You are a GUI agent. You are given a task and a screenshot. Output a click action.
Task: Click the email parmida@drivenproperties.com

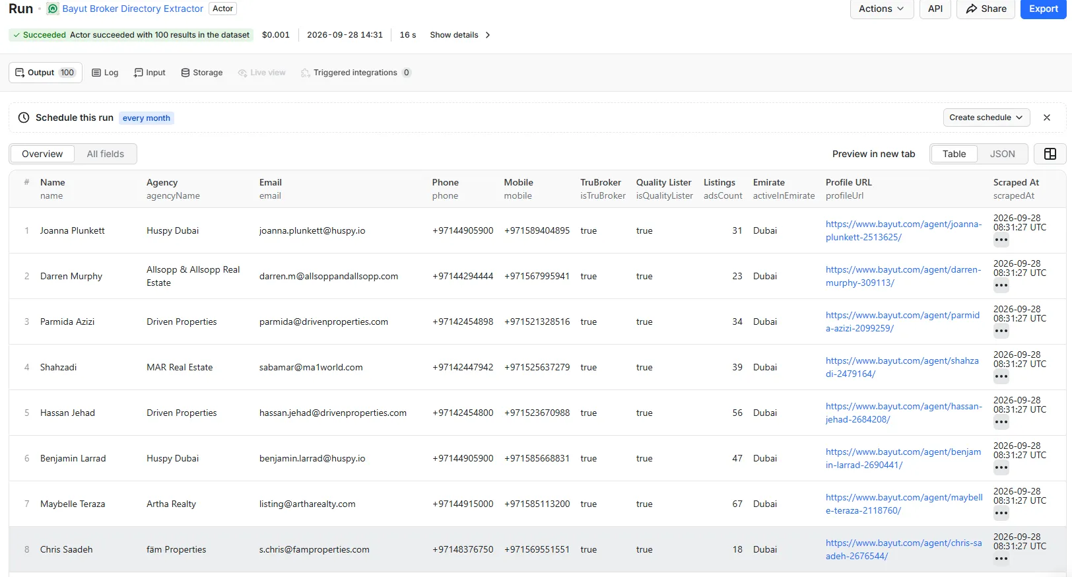click(323, 322)
